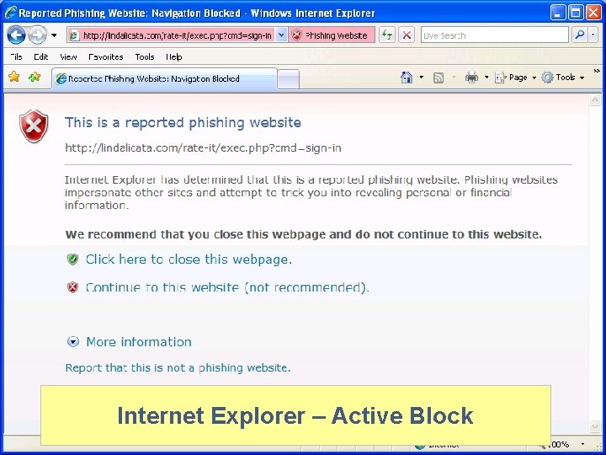606x455 pixels.
Task: Open the Page command bar menu
Action: (516, 78)
